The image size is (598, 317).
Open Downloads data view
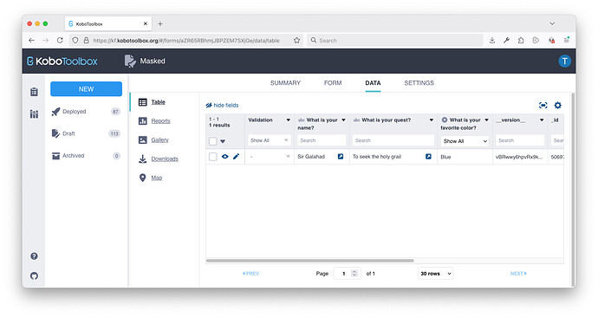pyautogui.click(x=165, y=158)
